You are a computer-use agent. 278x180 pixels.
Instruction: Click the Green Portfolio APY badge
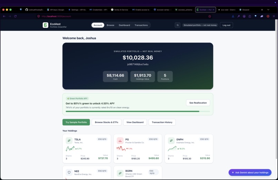77,98
